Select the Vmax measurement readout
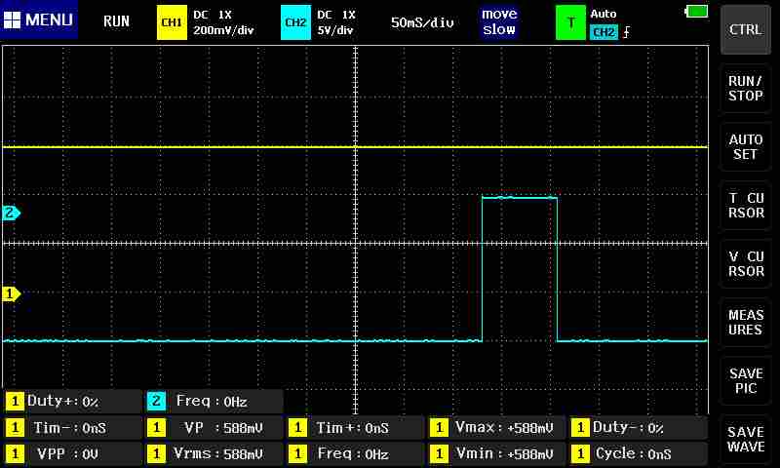 click(495, 427)
